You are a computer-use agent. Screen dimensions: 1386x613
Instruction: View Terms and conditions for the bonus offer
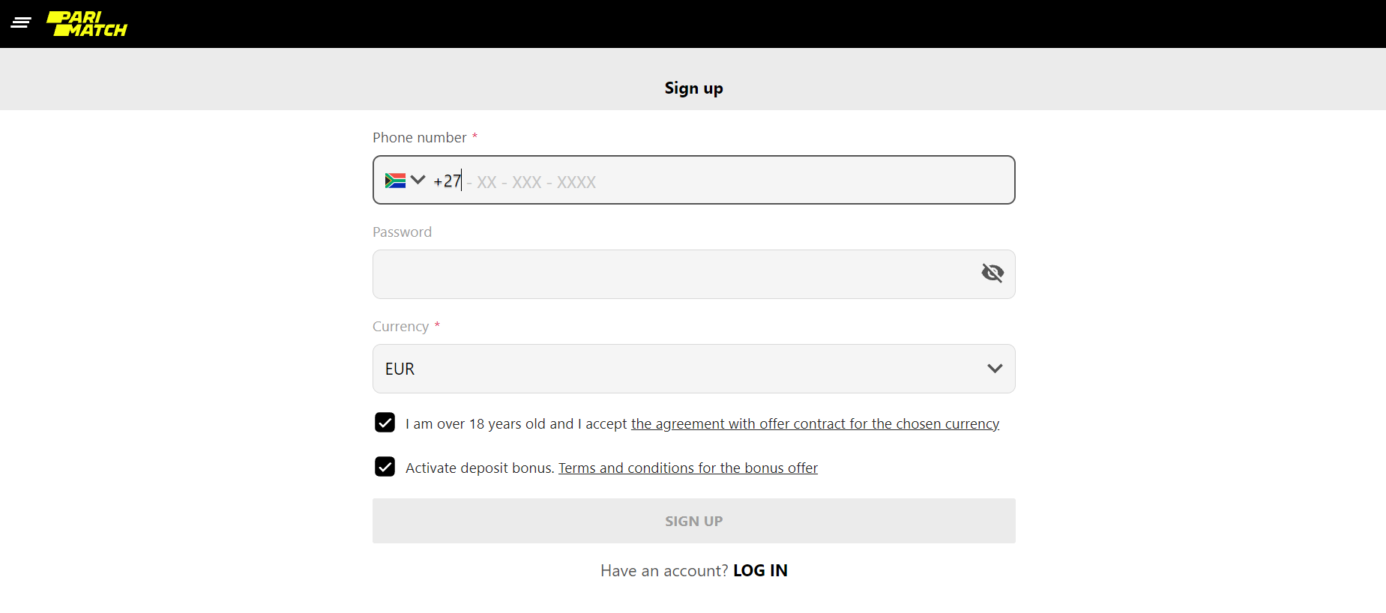point(687,468)
